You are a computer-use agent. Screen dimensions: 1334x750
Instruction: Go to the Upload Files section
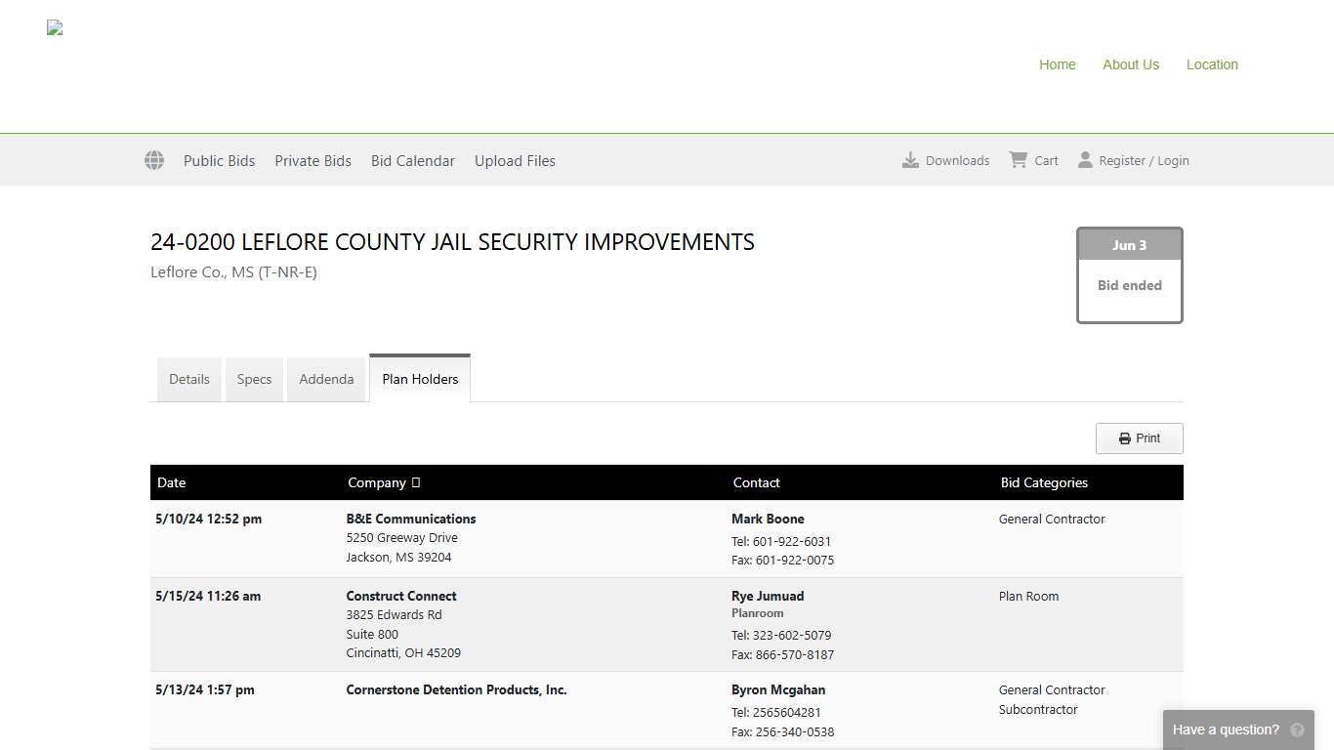point(515,160)
